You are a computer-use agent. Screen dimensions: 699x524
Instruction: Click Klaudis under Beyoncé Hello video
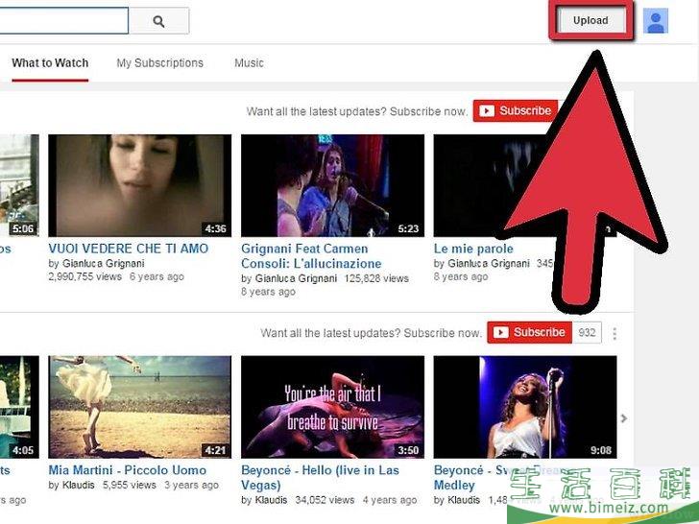[x=271, y=500]
